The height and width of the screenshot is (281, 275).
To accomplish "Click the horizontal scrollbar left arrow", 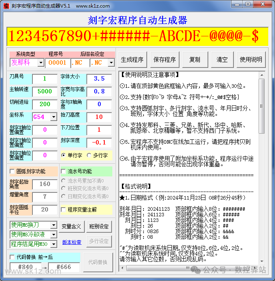I will click(122, 268).
